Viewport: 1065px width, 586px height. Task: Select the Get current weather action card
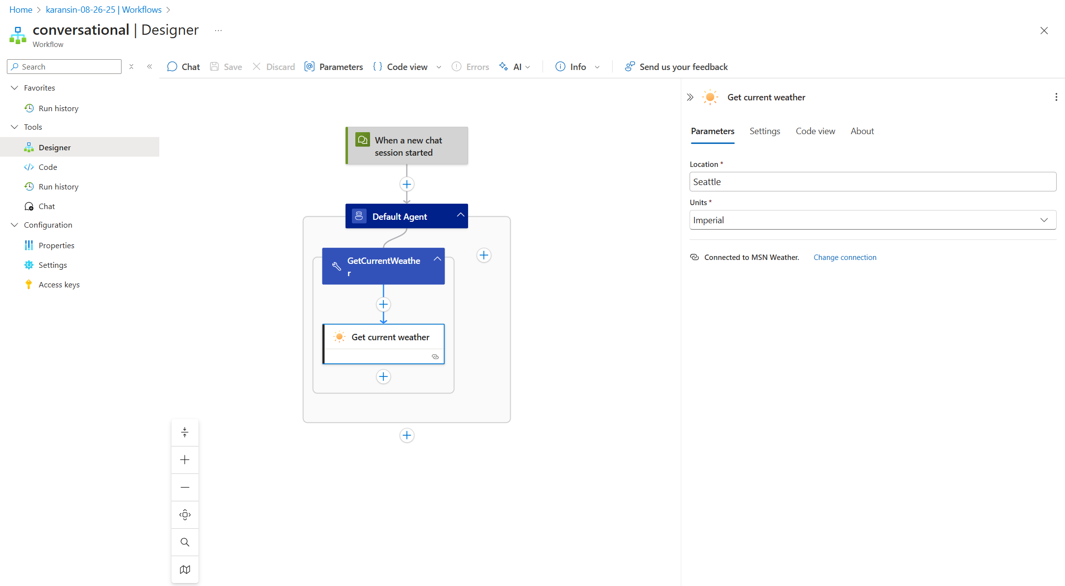click(383, 344)
